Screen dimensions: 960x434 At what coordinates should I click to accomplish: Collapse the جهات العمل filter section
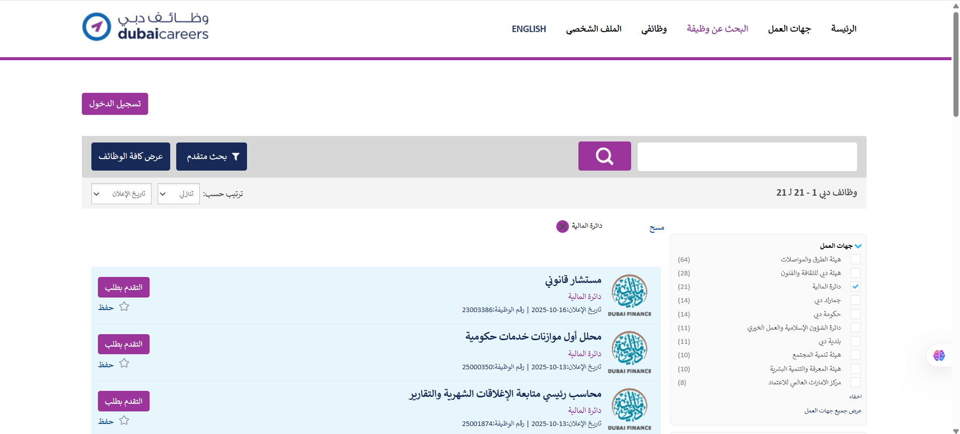858,246
